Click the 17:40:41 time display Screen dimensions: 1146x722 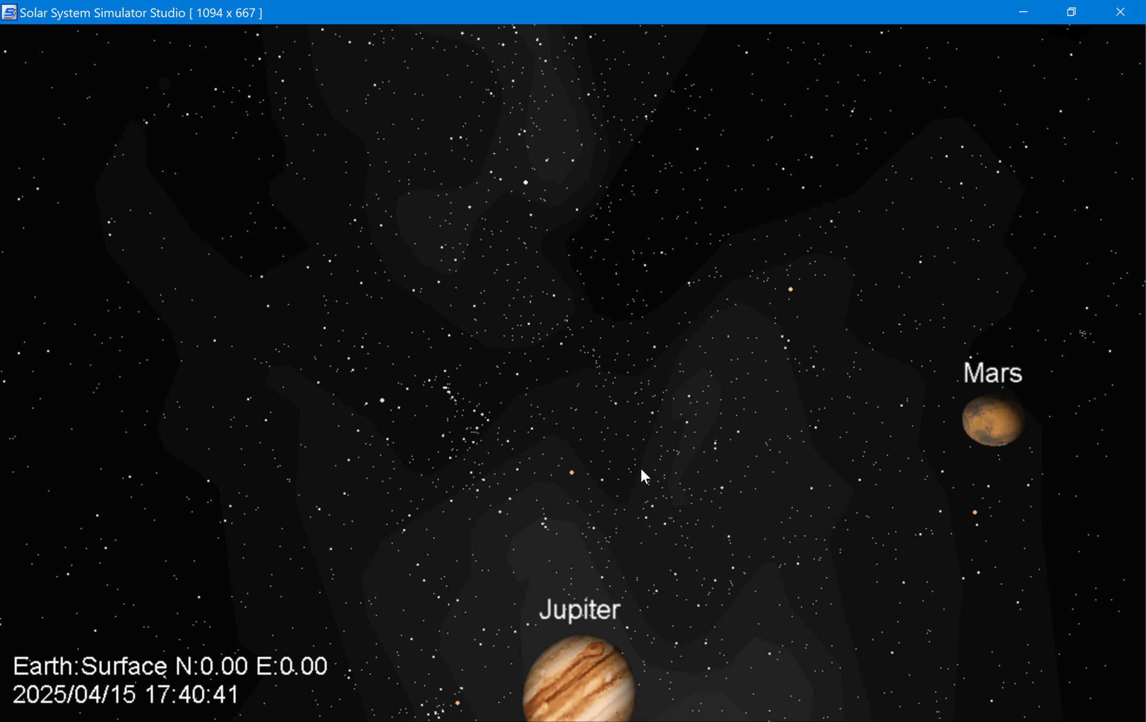192,695
